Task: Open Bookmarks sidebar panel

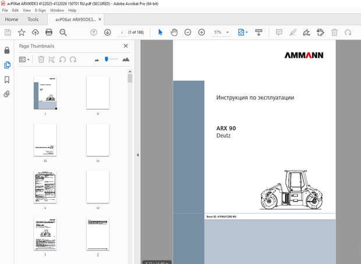Action: point(7,80)
